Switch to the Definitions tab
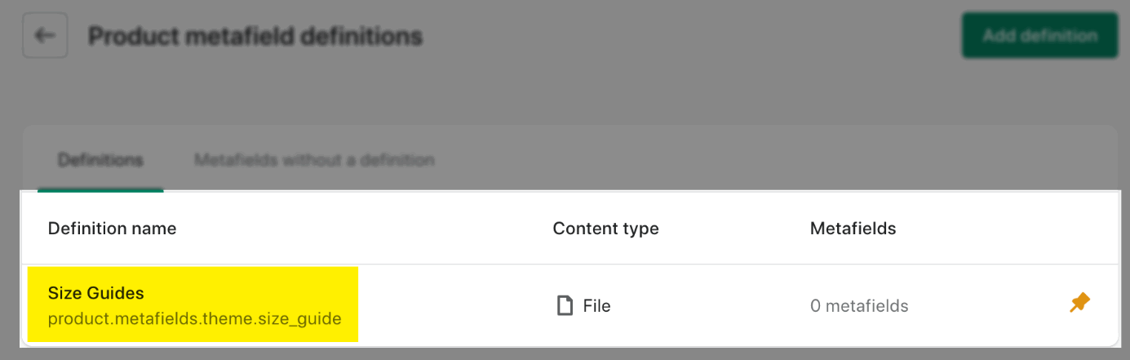This screenshot has height=360, width=1130. (x=100, y=160)
